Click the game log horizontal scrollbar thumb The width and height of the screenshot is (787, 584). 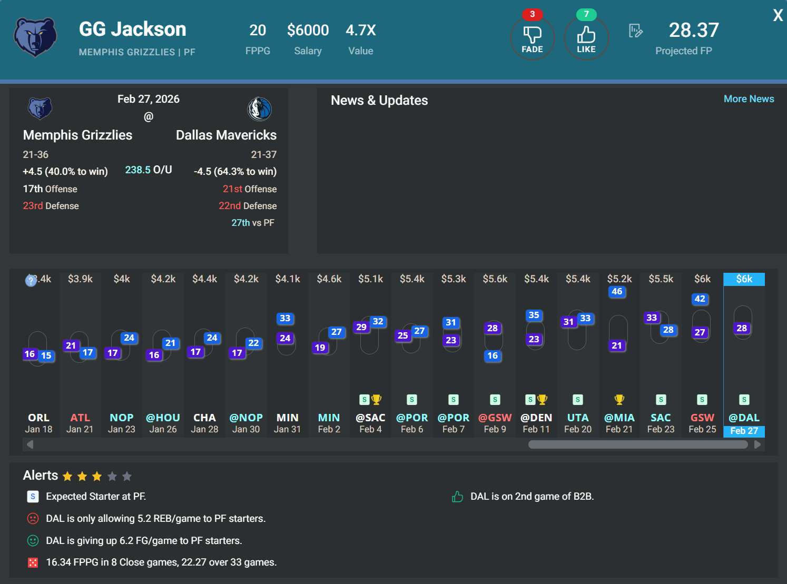pos(638,444)
